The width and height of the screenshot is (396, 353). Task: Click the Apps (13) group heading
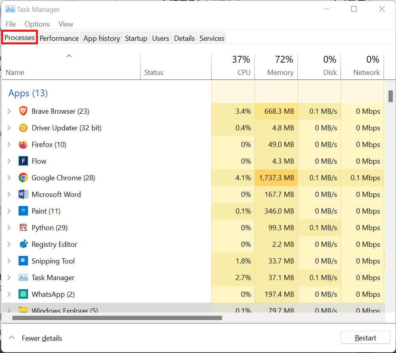pos(28,93)
